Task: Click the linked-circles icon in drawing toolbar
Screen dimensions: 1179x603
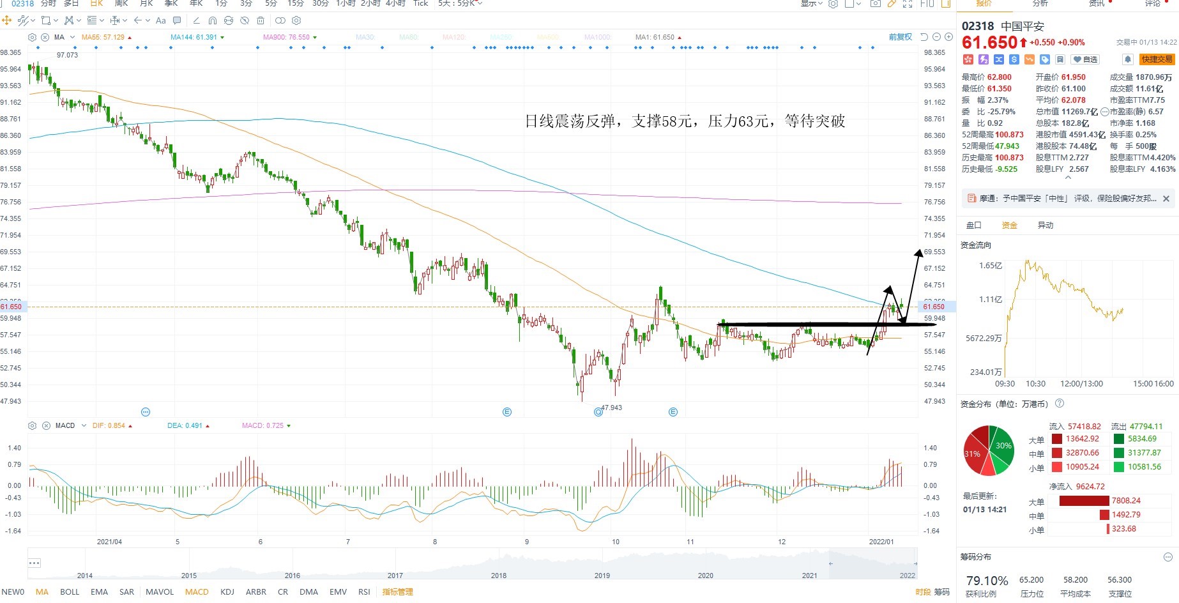Action: [280, 20]
